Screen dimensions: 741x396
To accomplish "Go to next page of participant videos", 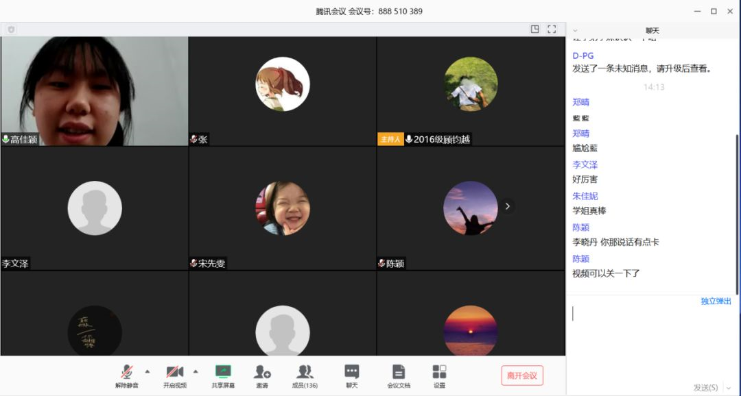I will click(x=507, y=206).
